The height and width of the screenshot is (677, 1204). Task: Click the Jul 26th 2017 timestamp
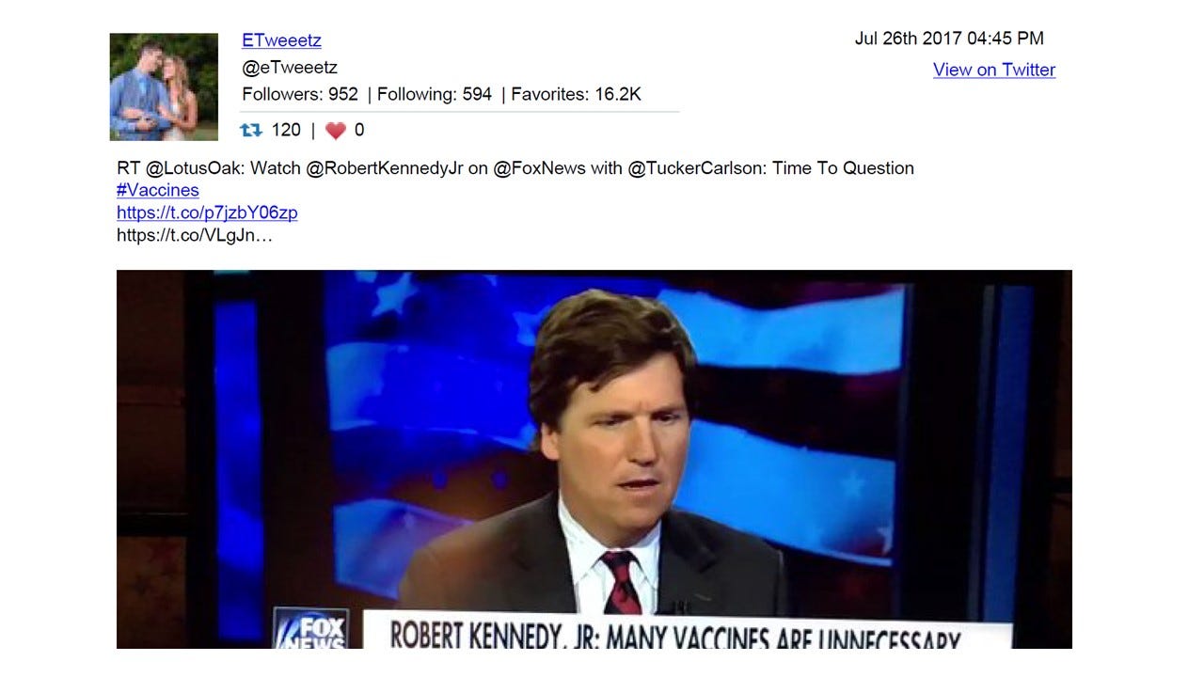pos(949,39)
